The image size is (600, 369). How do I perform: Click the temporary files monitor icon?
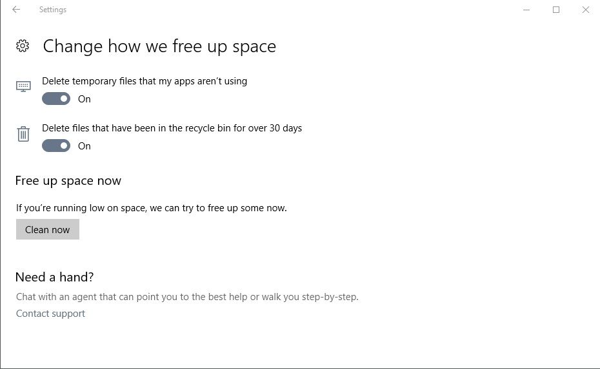tap(23, 86)
